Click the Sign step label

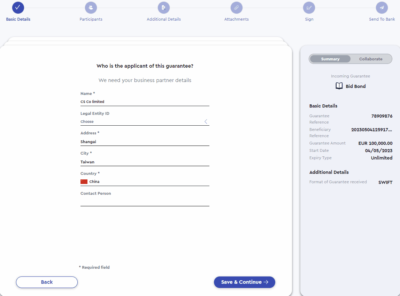coord(309,19)
